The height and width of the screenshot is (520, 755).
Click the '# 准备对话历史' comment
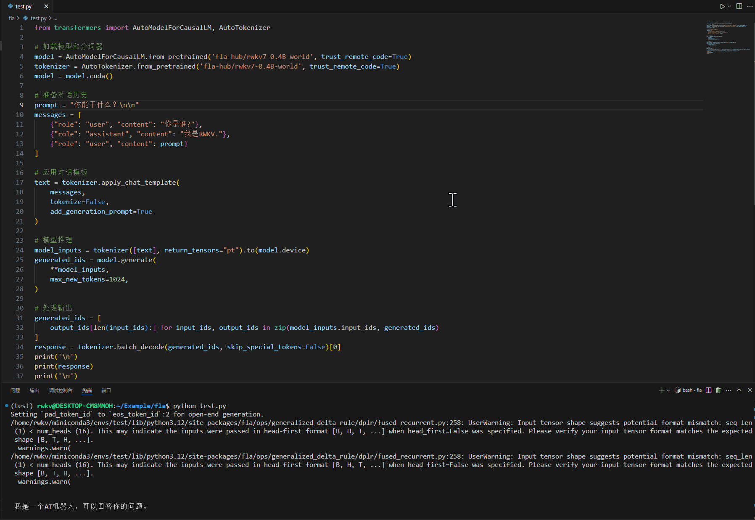click(61, 95)
